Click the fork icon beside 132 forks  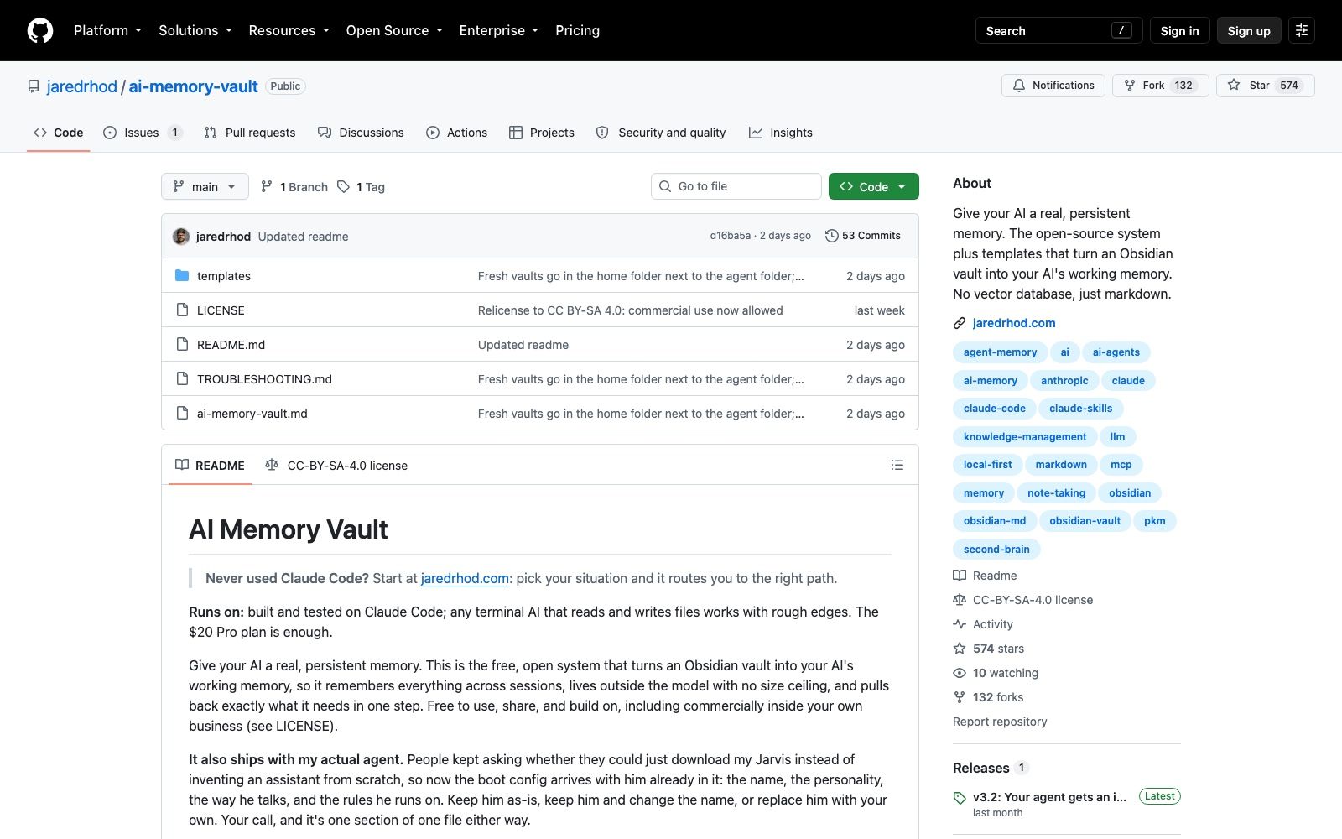pos(960,697)
